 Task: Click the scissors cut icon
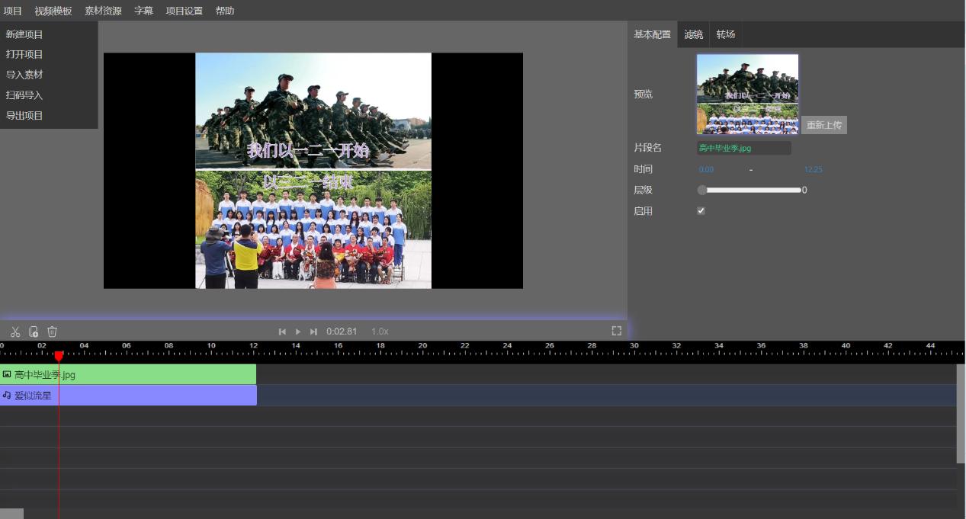(x=15, y=332)
